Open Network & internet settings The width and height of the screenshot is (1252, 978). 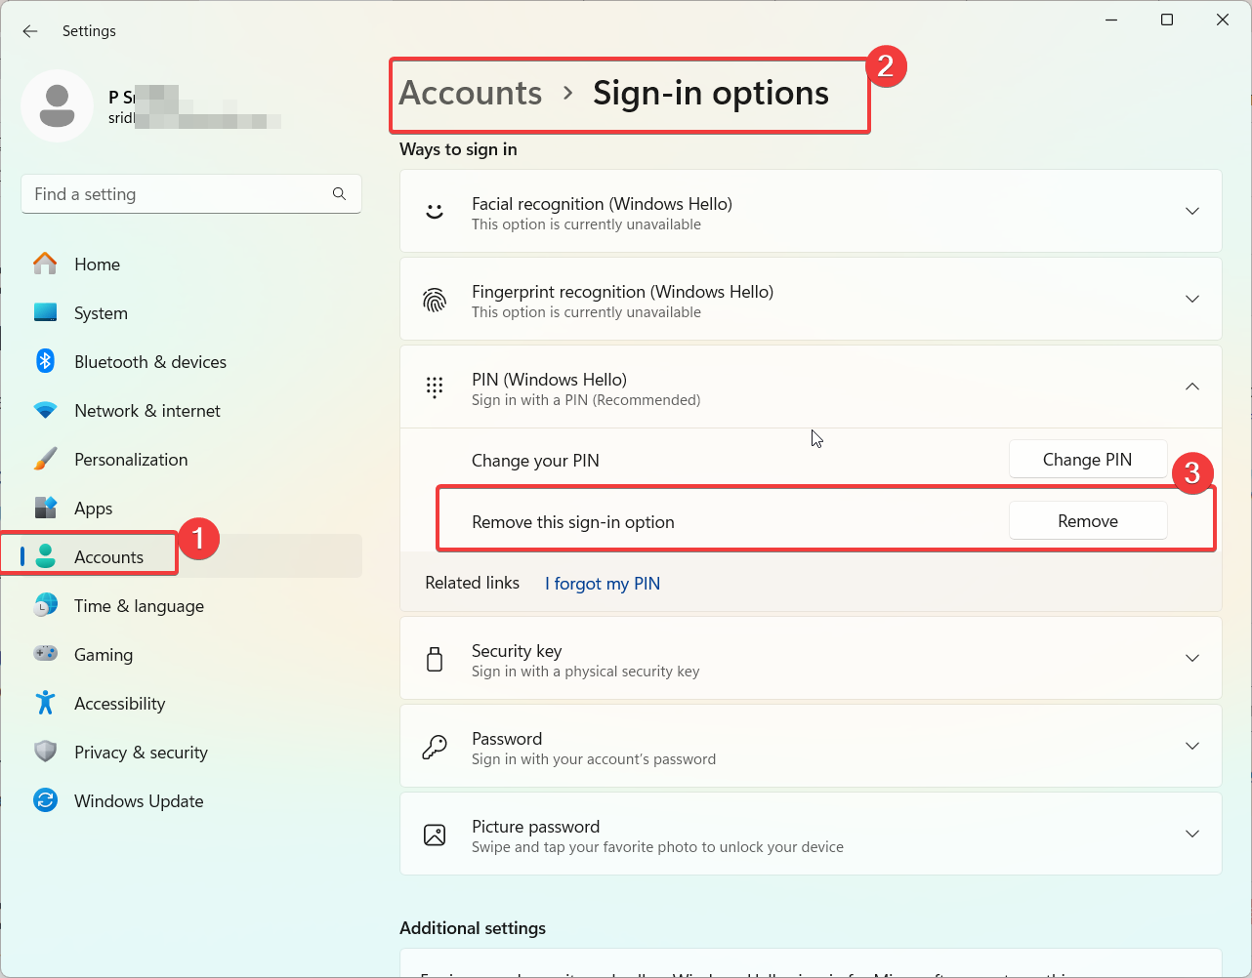coord(146,410)
